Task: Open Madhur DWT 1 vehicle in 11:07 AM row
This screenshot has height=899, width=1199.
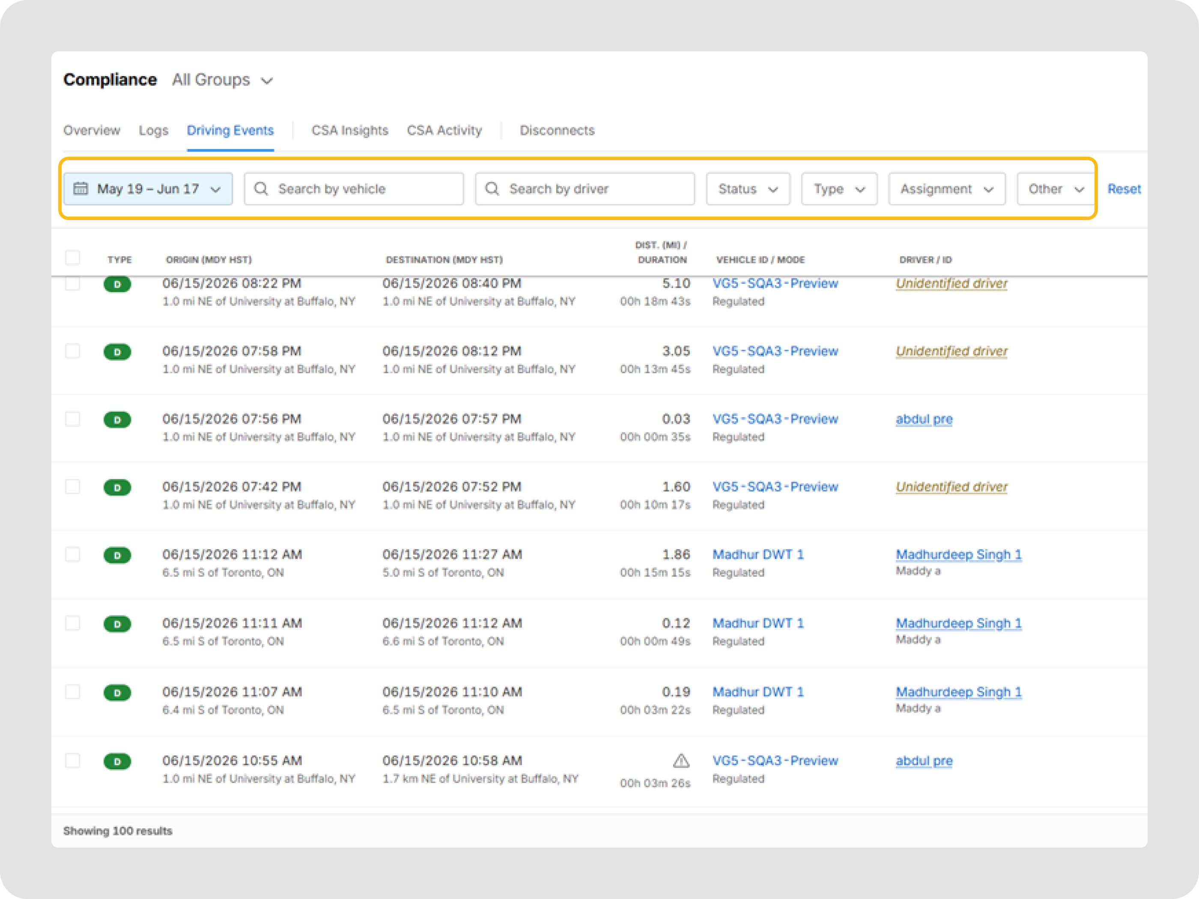Action: 758,692
